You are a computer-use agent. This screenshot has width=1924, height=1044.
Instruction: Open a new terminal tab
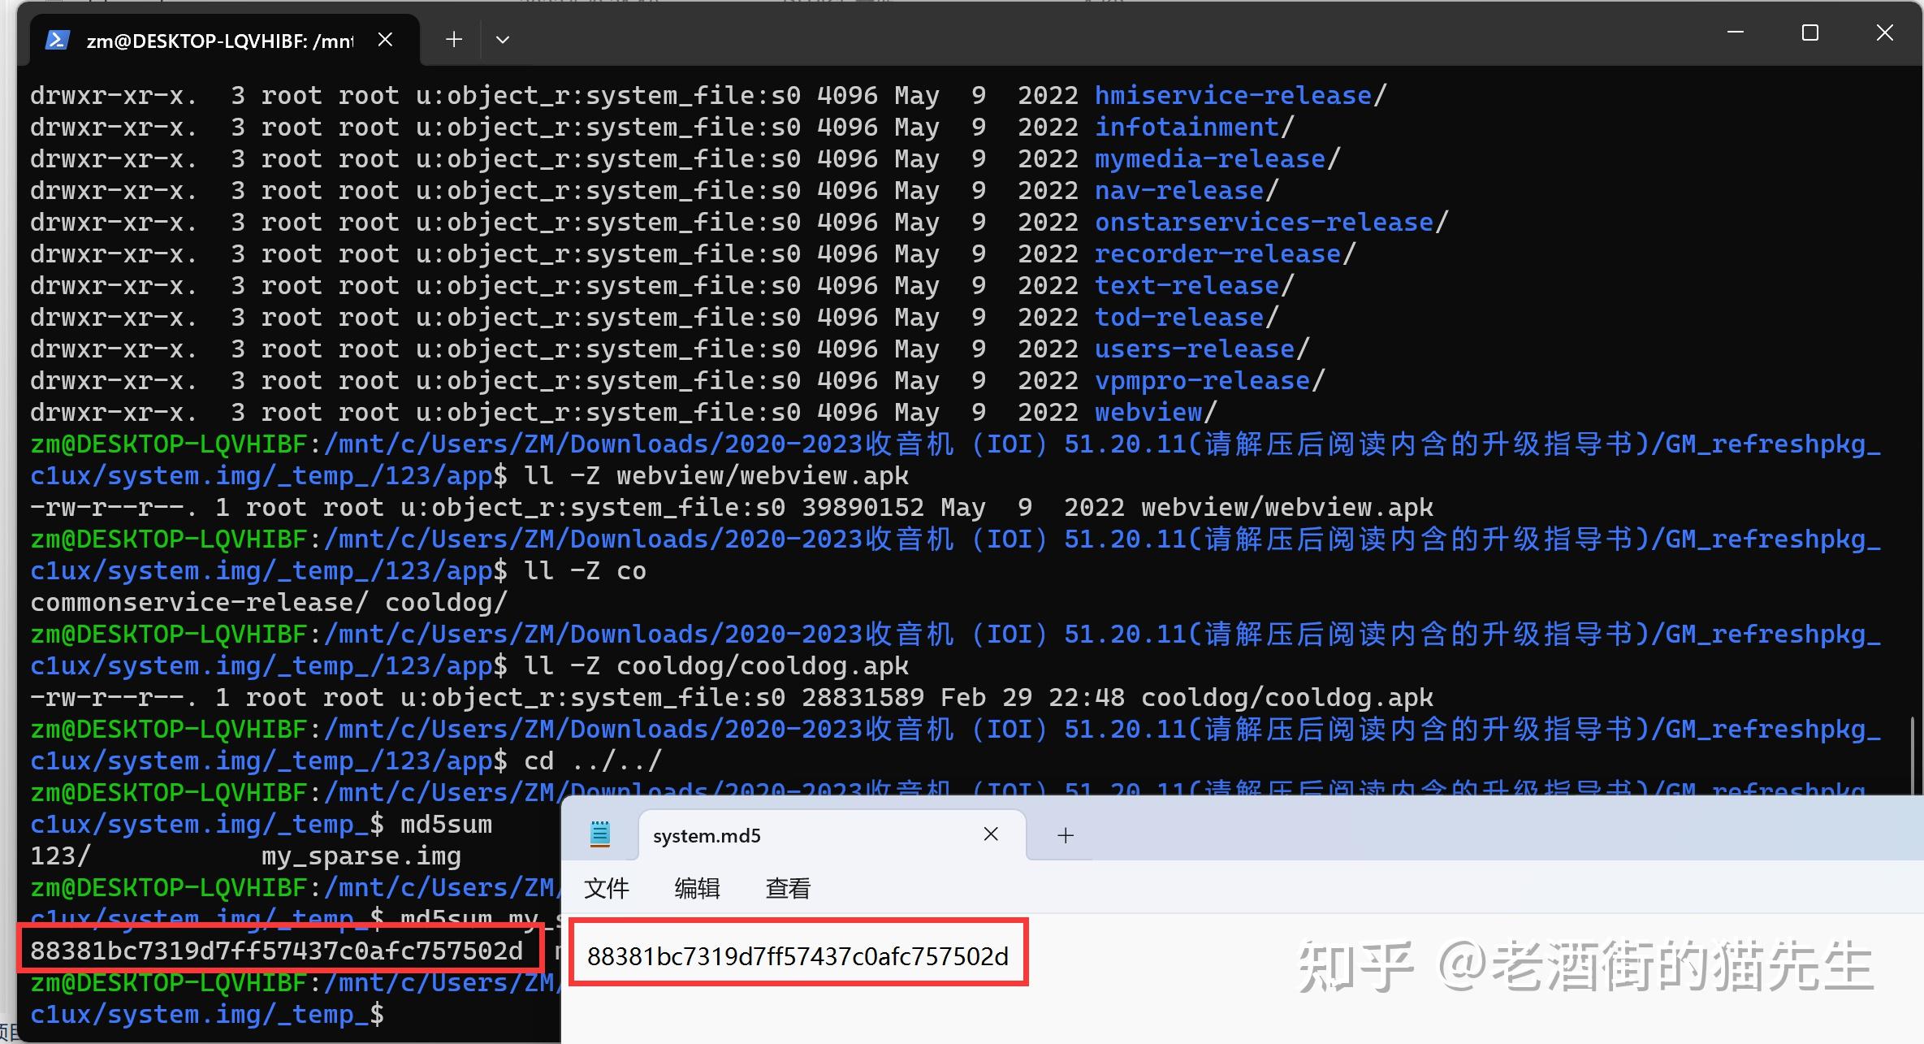(x=454, y=39)
